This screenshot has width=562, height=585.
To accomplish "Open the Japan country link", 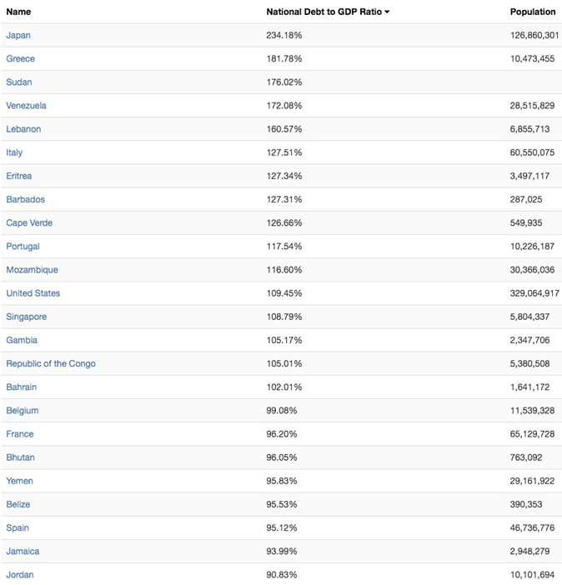I will point(18,35).
